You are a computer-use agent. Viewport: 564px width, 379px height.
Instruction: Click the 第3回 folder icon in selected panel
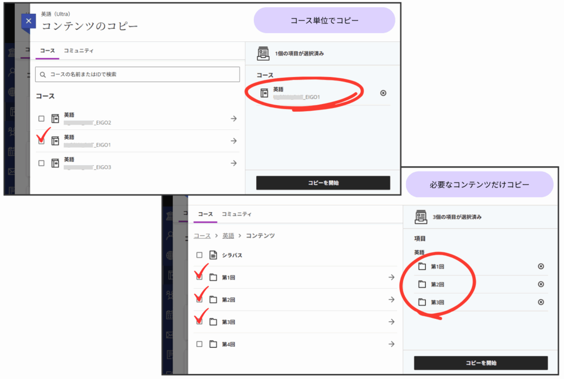coord(422,302)
